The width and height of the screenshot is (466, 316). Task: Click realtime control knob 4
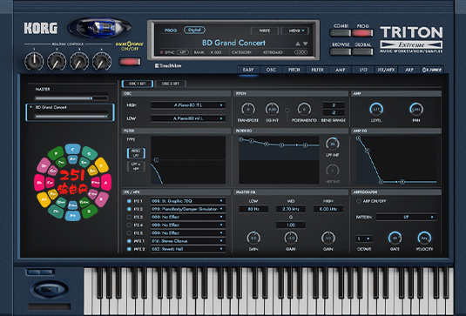102,61
